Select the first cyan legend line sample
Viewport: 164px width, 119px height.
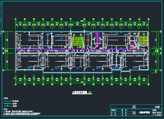[8, 101]
